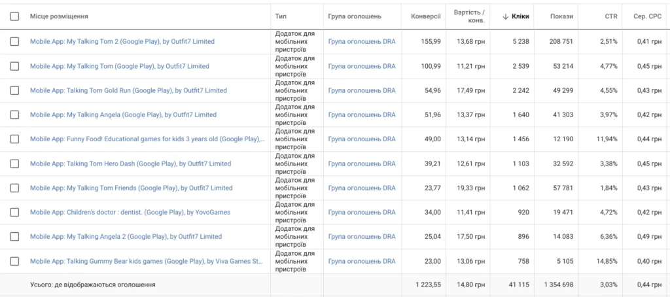Click total CTR 3,03%
The image size is (670, 297).
608,285
